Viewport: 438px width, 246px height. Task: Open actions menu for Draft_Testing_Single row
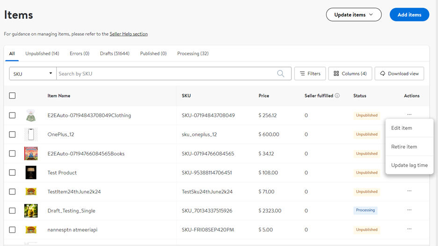(409, 210)
